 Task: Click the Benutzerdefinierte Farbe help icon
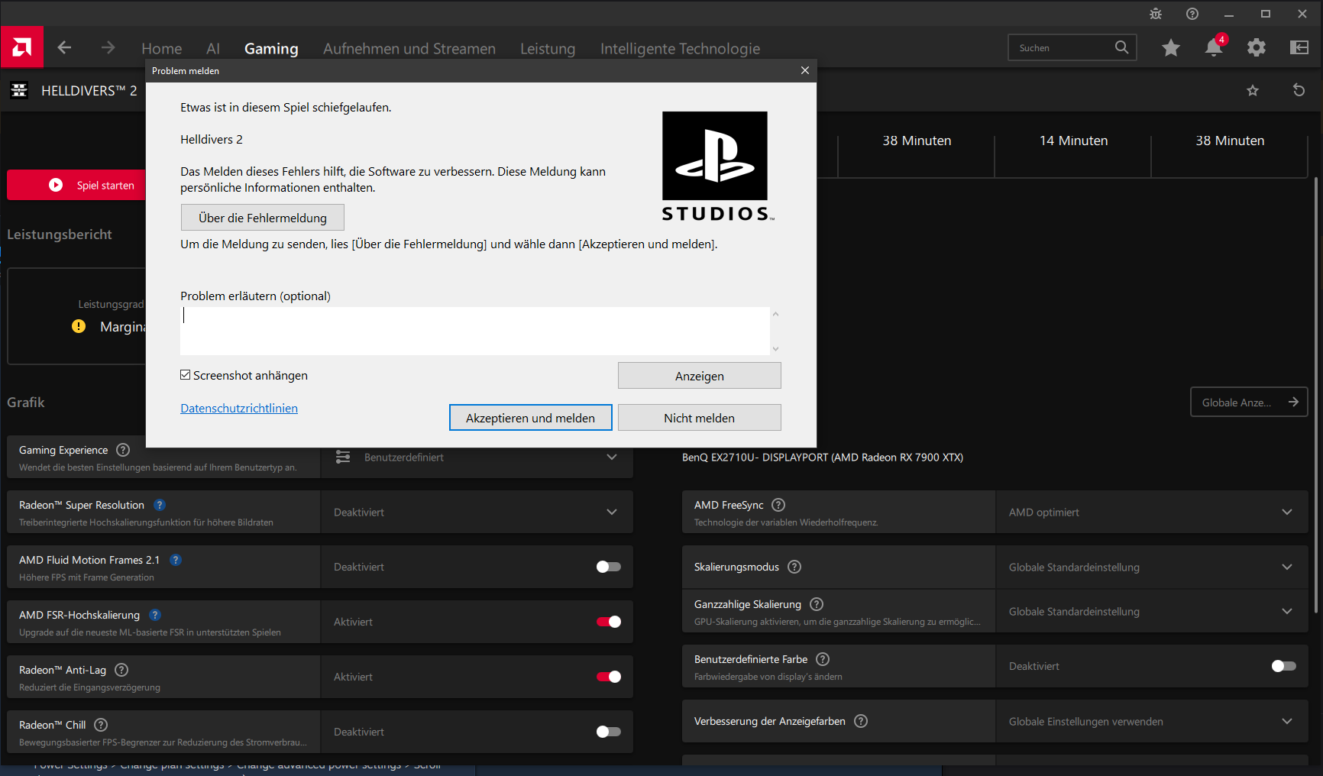823,659
